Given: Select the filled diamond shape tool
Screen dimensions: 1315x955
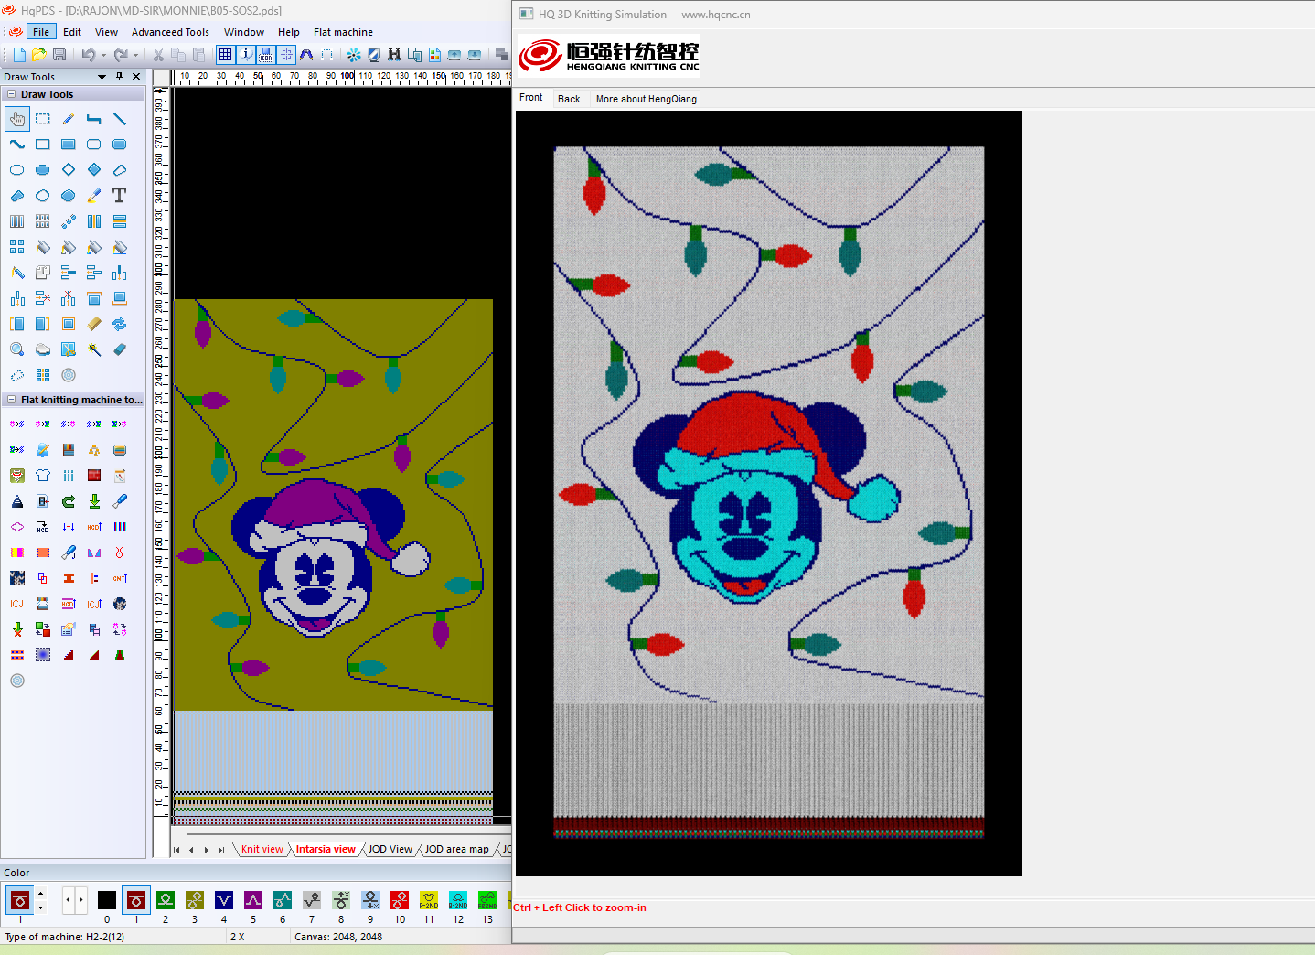Looking at the screenshot, I should [x=94, y=170].
